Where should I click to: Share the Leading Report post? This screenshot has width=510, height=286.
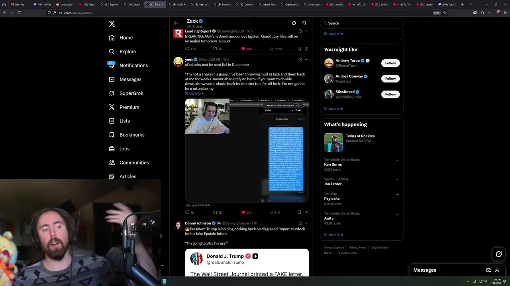(x=306, y=49)
